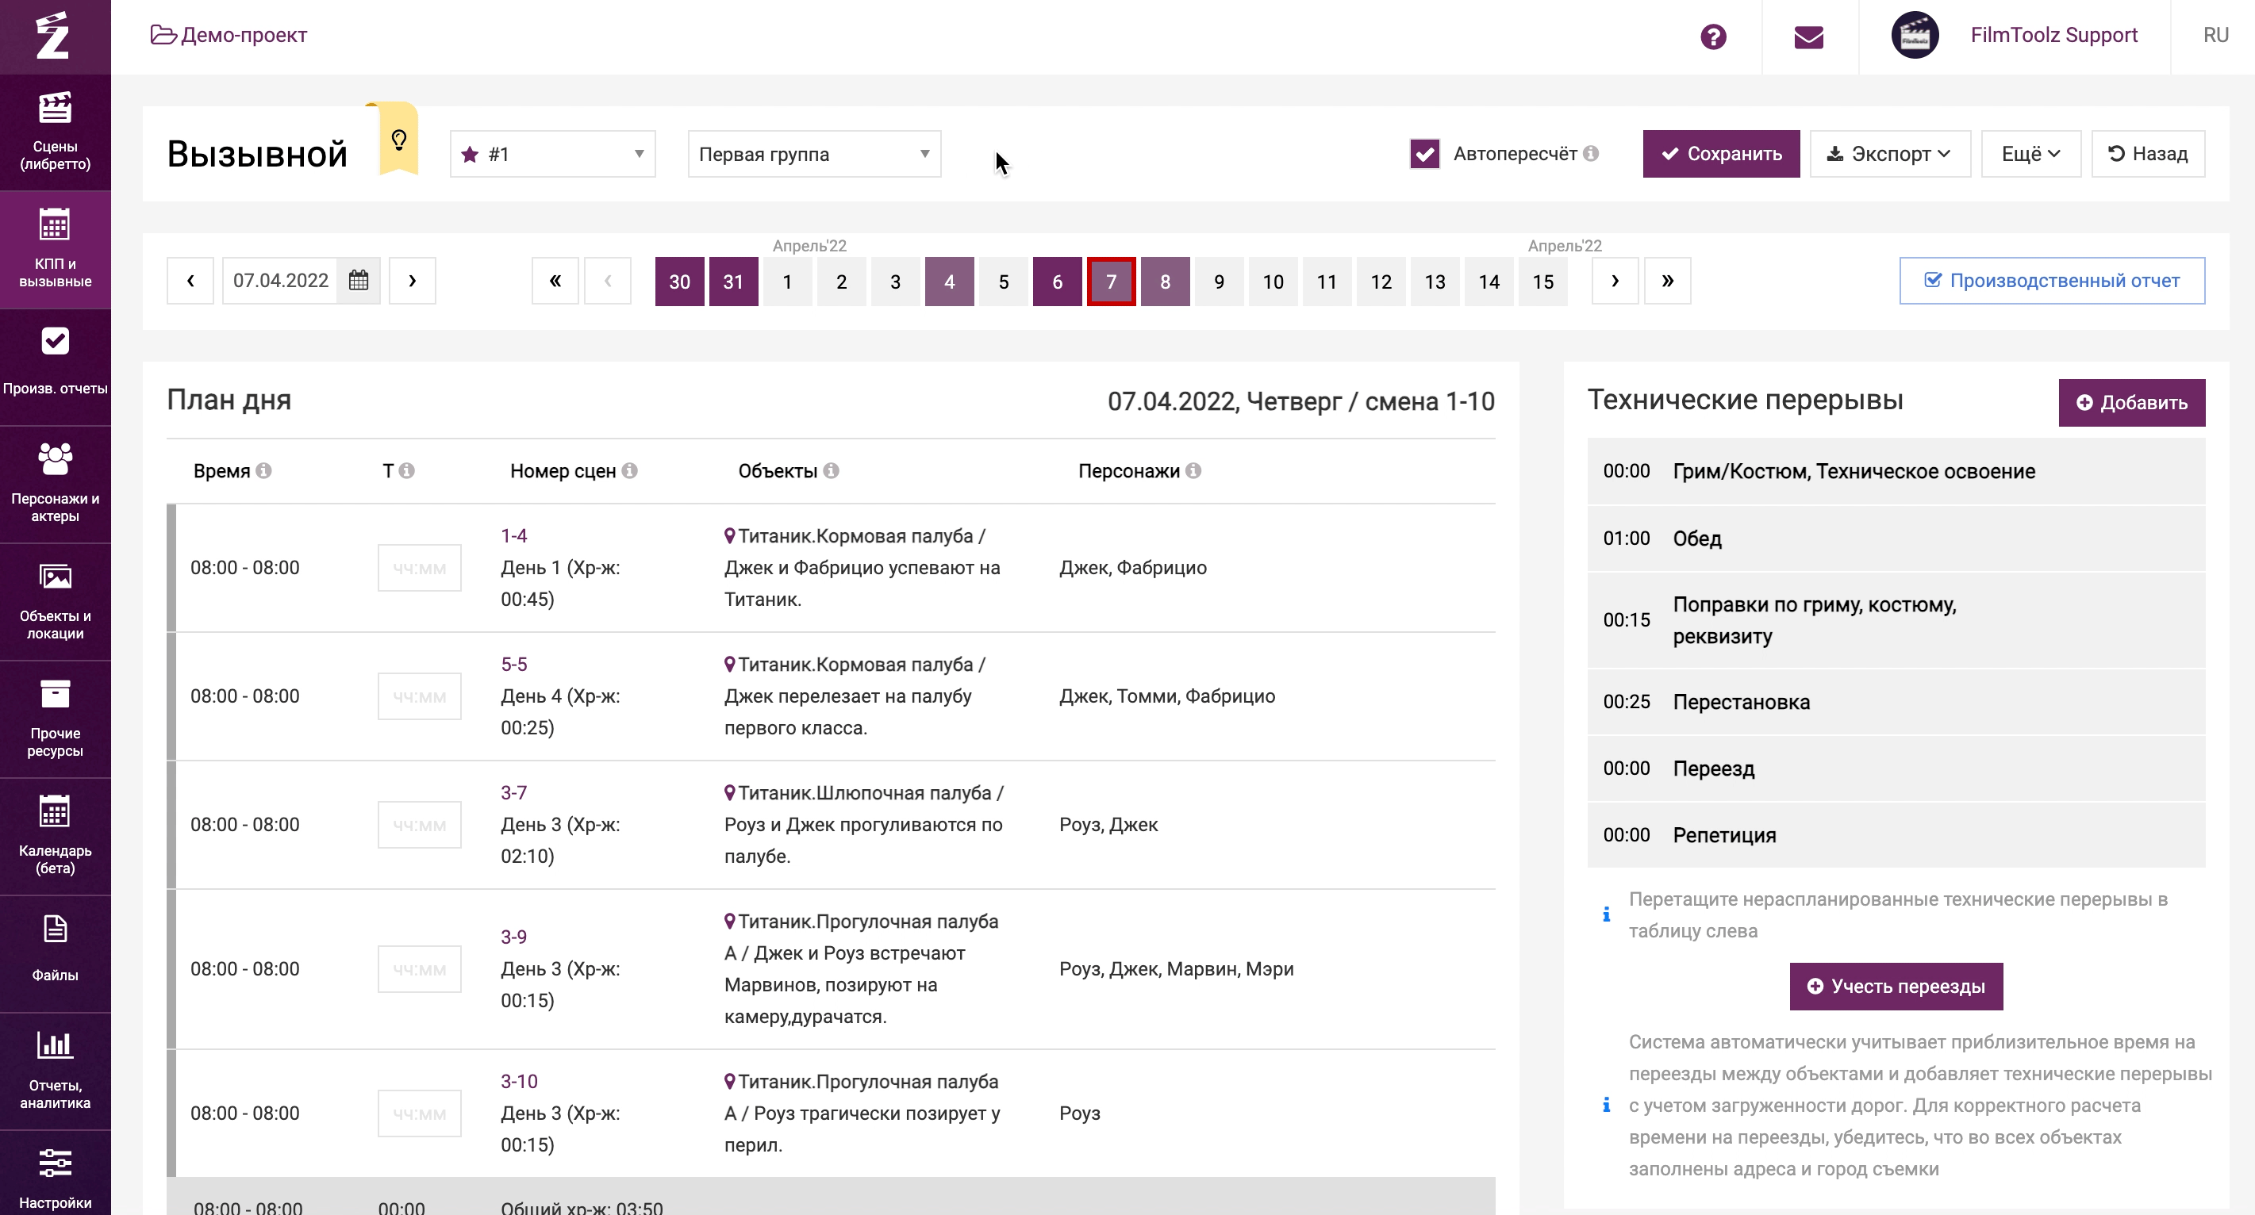Open Отчеты, аналитика sidebar section
Image resolution: width=2255 pixels, height=1215 pixels.
tap(56, 1069)
